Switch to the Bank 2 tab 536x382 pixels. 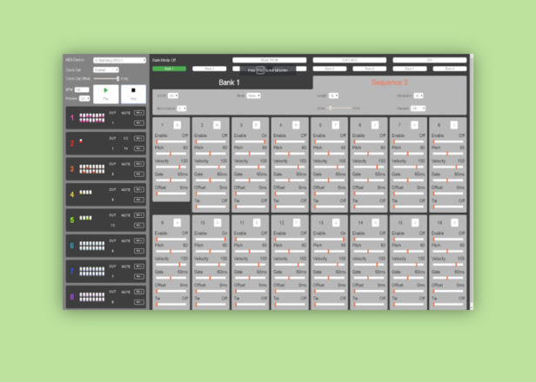pyautogui.click(x=209, y=69)
